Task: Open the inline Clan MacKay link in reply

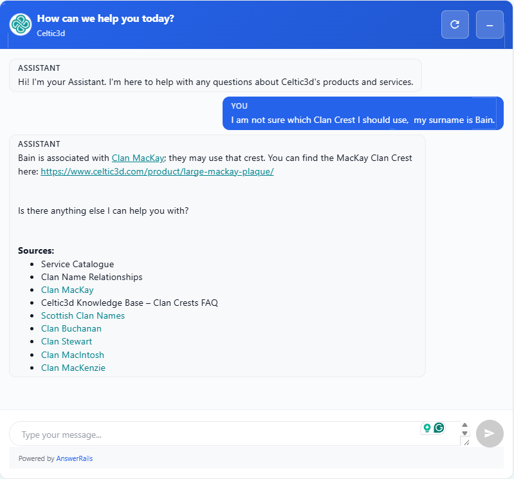Action: tap(138, 158)
